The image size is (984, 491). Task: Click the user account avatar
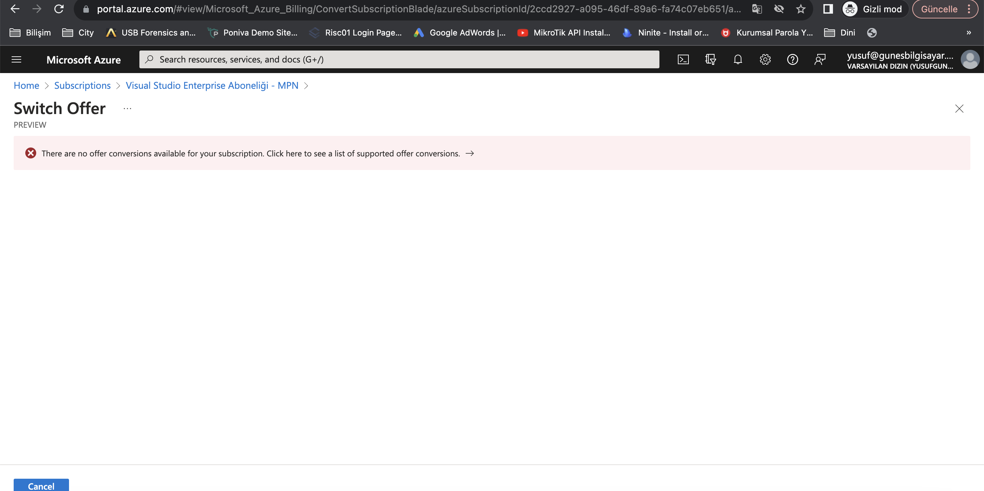coord(970,59)
